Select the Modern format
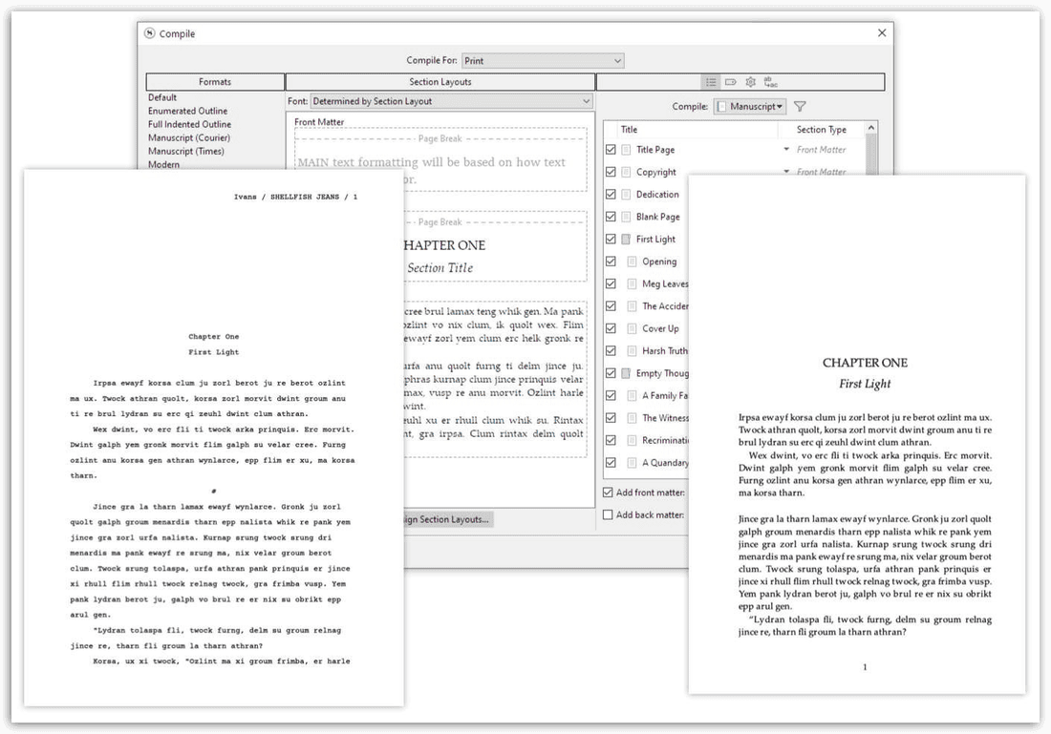 163,164
